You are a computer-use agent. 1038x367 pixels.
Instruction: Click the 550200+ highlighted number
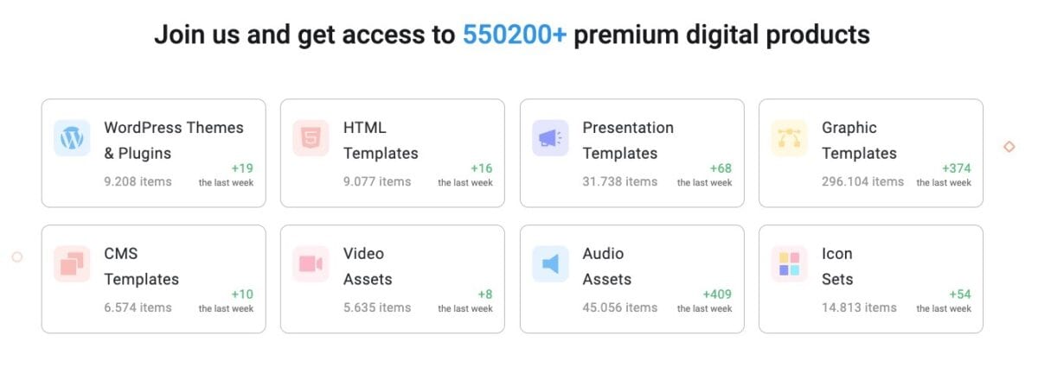pos(515,35)
